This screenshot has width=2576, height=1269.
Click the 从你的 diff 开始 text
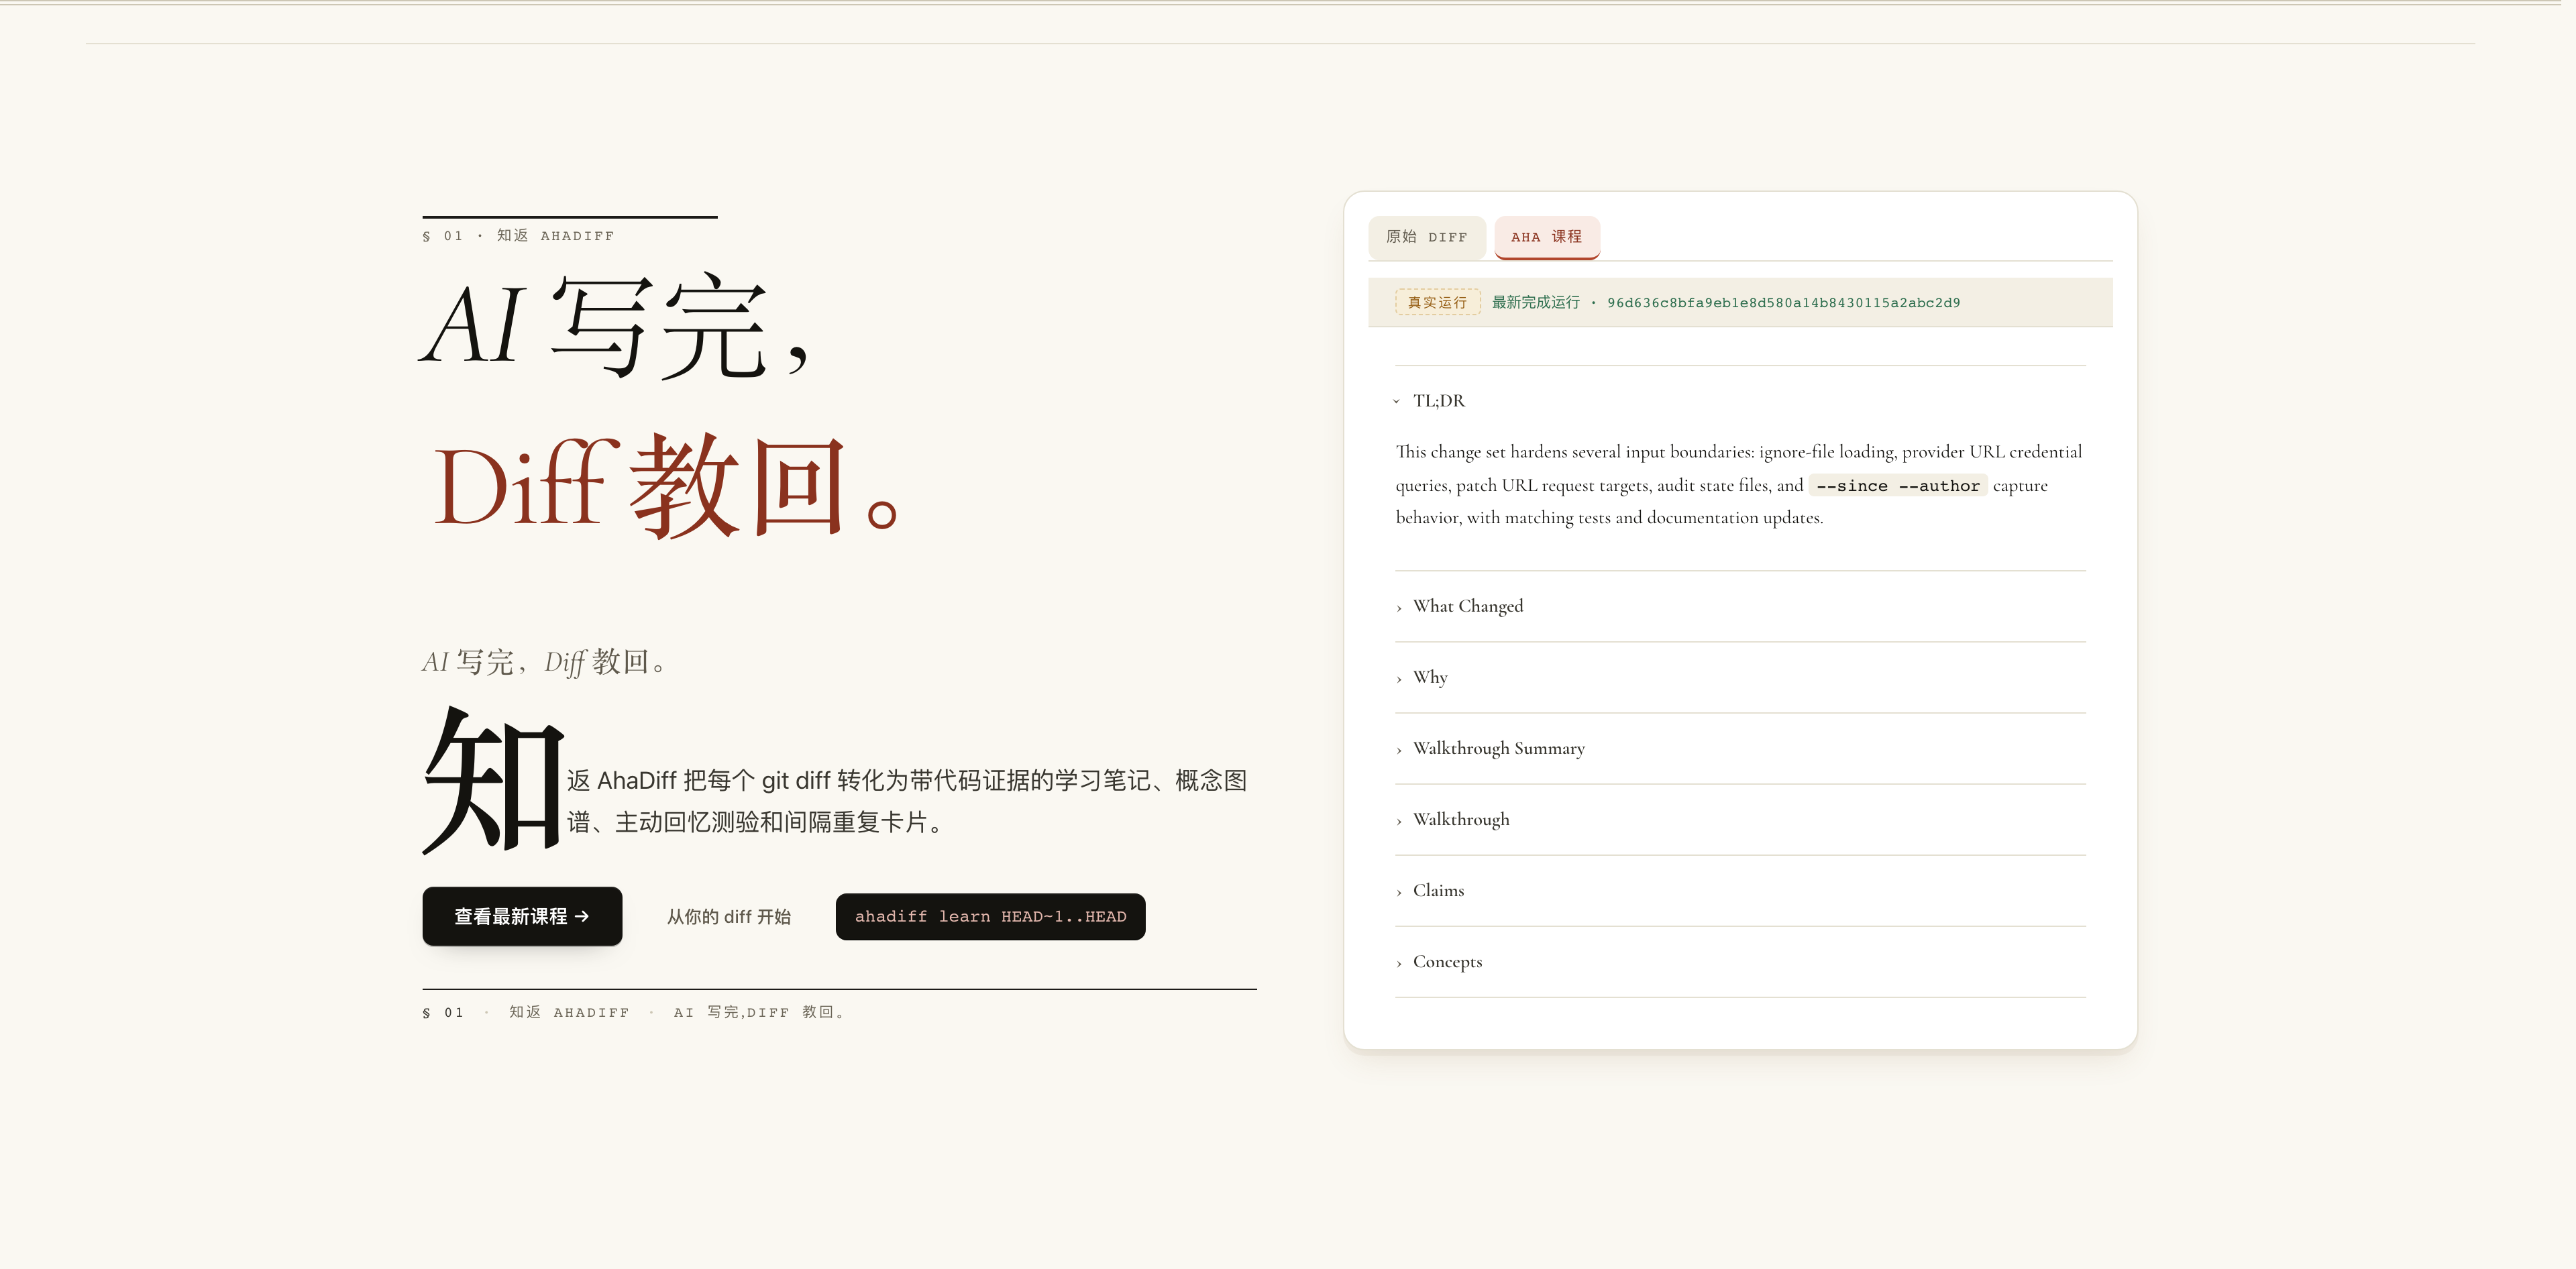[728, 916]
